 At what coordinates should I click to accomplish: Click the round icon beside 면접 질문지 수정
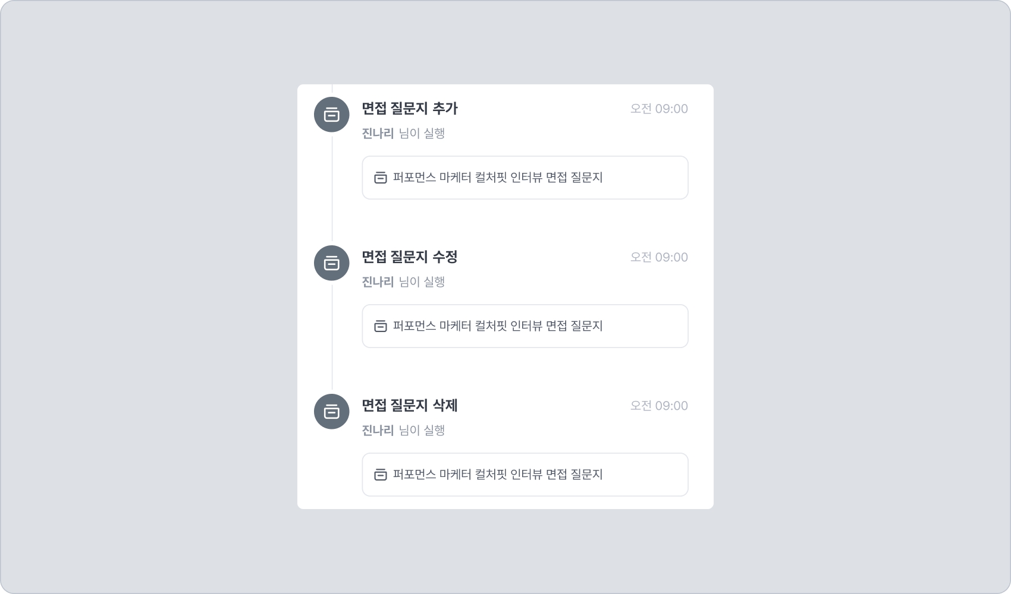[x=331, y=263]
